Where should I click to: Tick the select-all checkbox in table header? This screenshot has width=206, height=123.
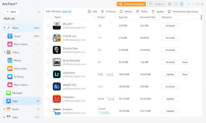coord(48,17)
